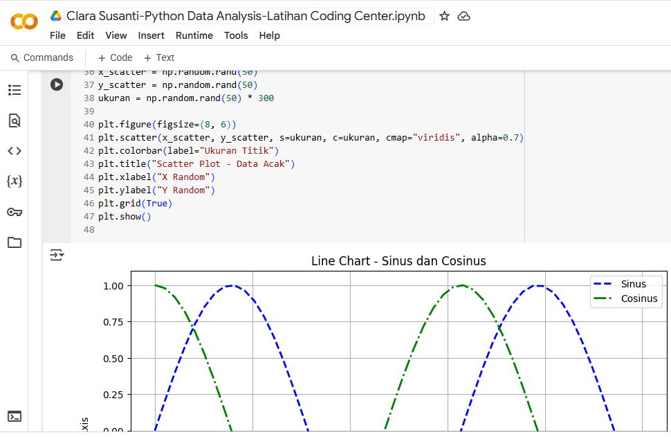Click plt.grid(True) on line 46
671x437 pixels.
point(135,204)
